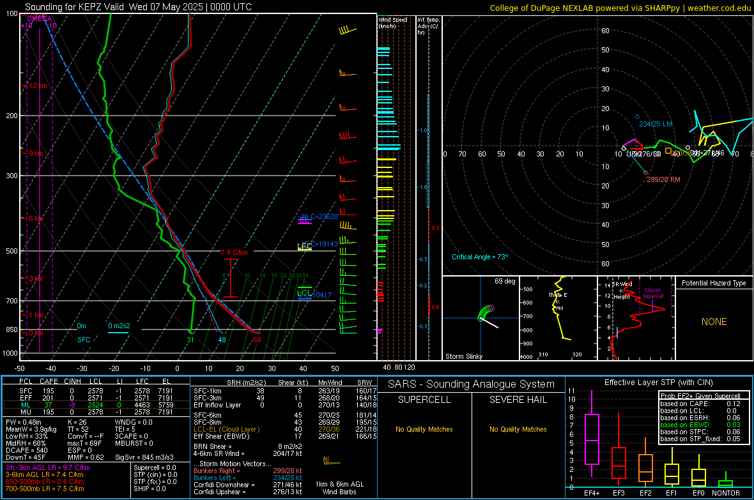Click the 'DCAPE = 540' value
The image size is (754, 500).
[x=26, y=450]
